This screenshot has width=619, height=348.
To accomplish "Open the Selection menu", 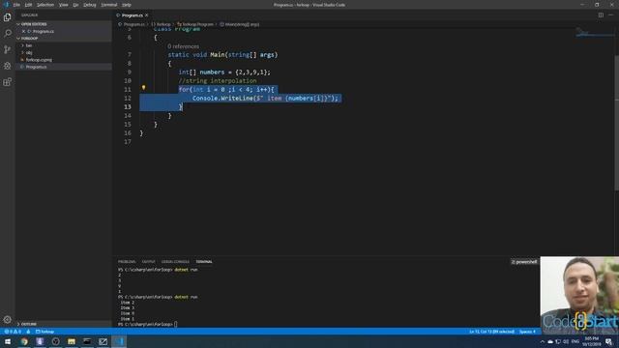I will coord(45,5).
